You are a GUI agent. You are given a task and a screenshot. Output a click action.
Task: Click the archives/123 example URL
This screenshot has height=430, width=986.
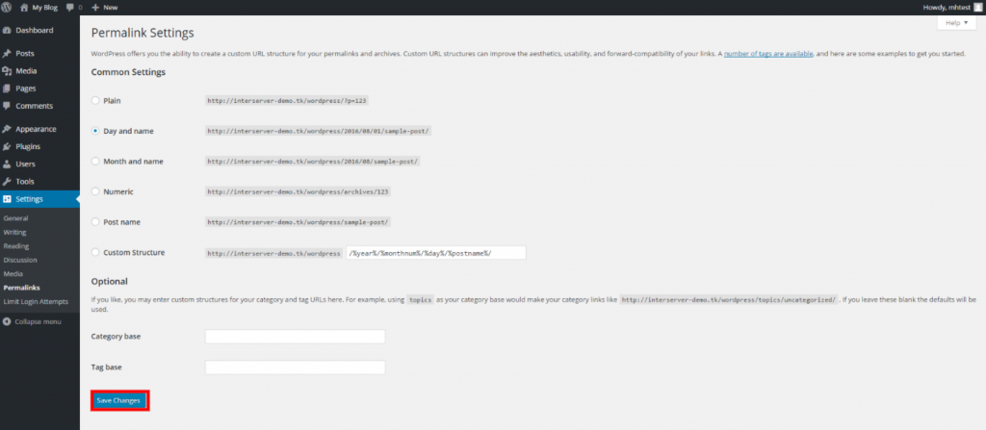point(298,191)
